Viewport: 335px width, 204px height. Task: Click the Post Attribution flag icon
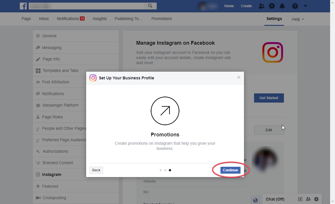point(38,82)
